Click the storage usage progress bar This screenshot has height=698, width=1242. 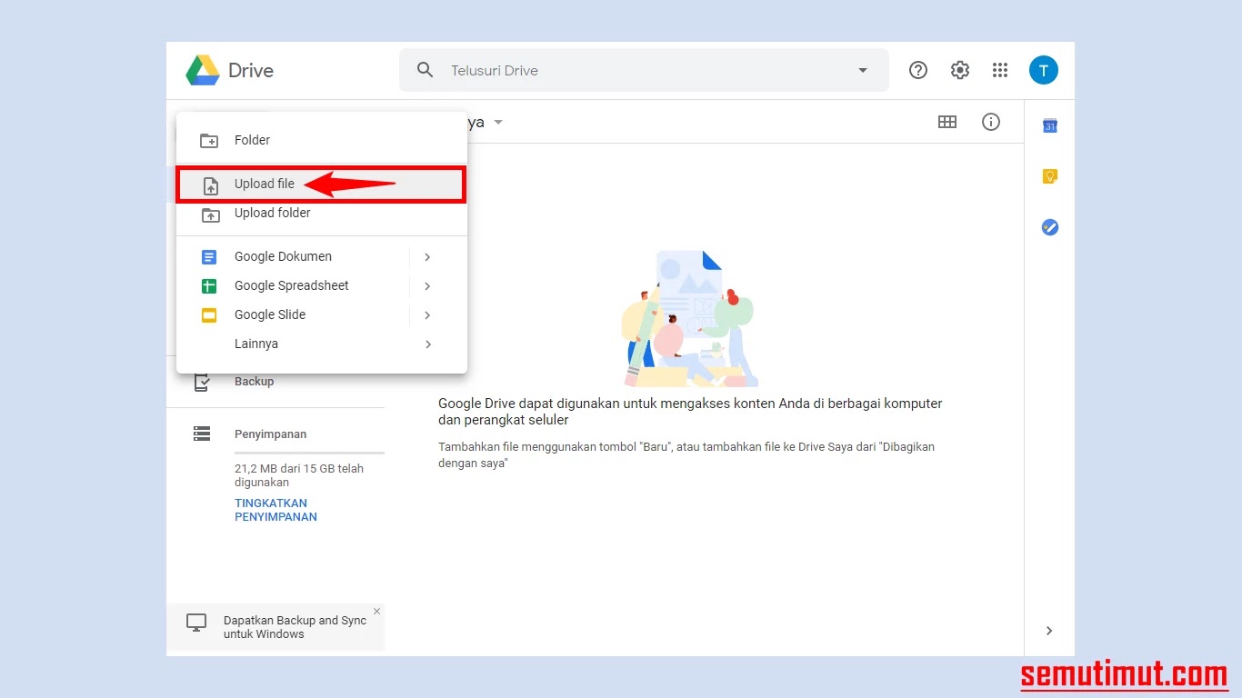point(309,453)
